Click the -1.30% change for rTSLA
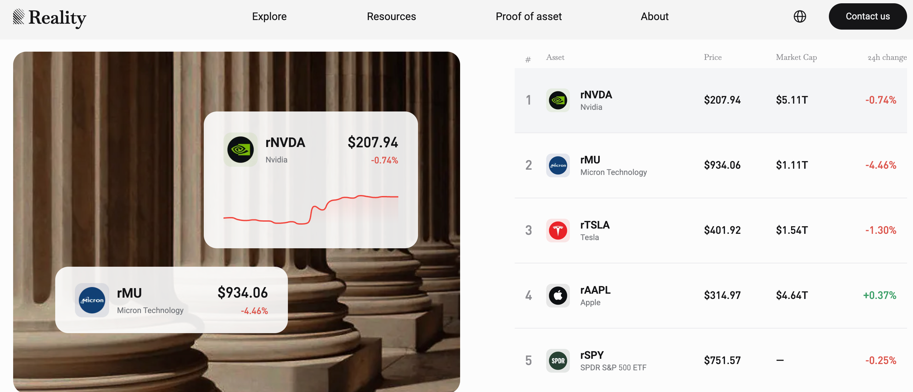Image resolution: width=913 pixels, height=392 pixels. click(x=881, y=230)
